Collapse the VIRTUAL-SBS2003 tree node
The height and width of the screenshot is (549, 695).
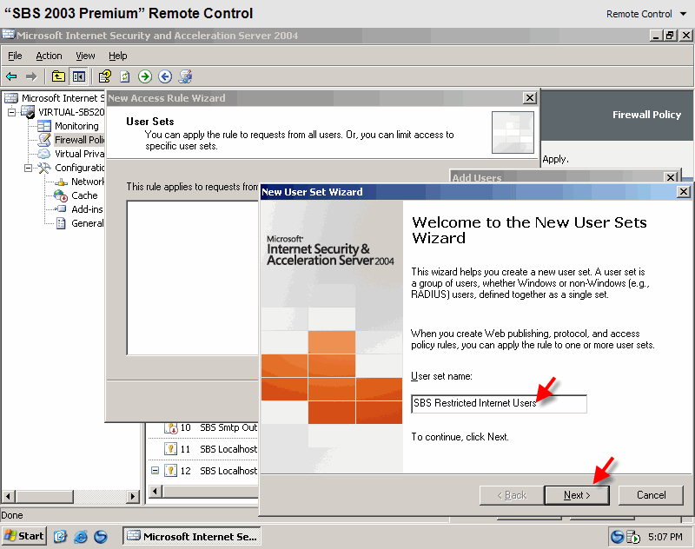[x=11, y=112]
